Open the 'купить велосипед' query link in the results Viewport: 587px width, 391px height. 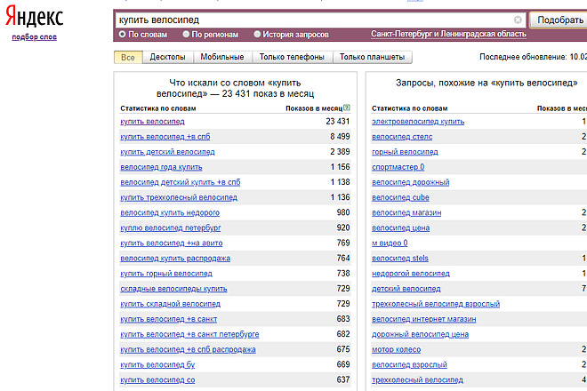152,122
